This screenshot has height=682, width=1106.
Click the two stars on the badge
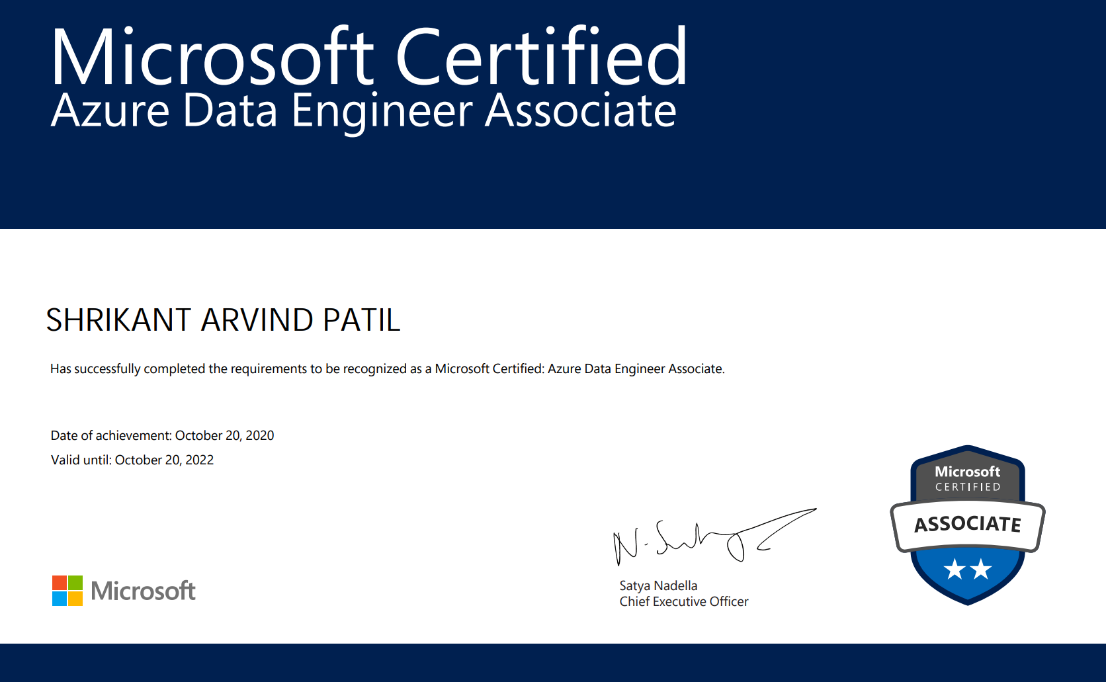coord(968,569)
